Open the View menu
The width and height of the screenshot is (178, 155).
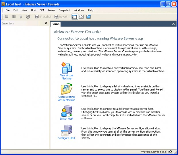tap(24, 10)
